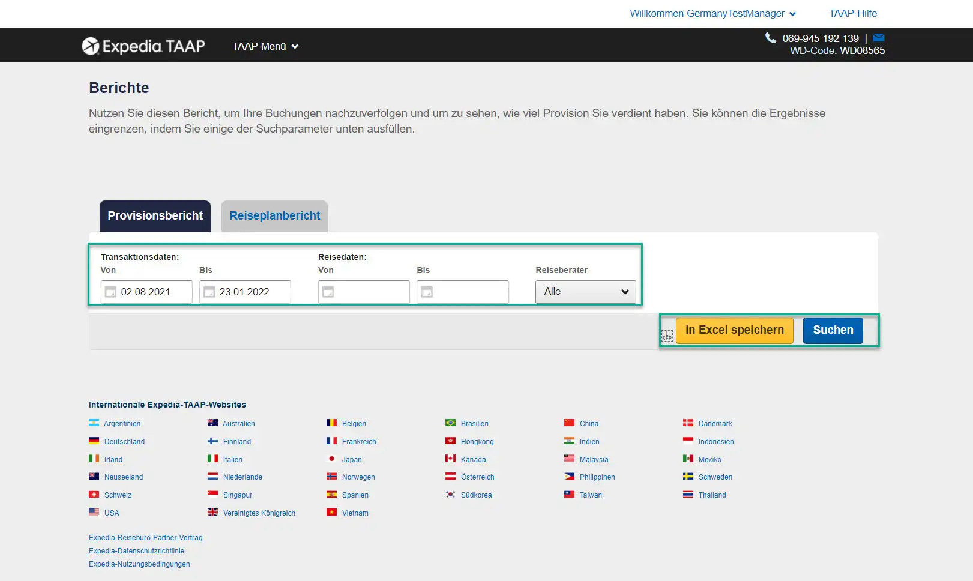Open the Expedia-Reisebüro-Partner-Vertrag link
Image resolution: width=973 pixels, height=581 pixels.
point(146,538)
